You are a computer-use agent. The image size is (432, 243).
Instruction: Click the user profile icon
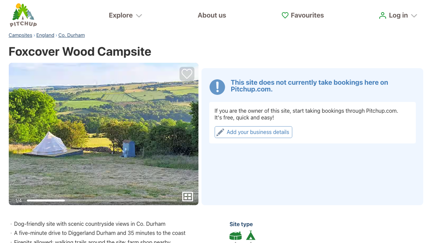[382, 16]
